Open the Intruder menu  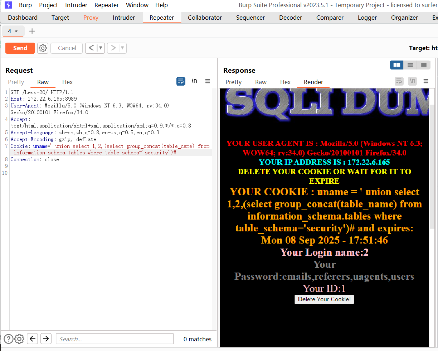[76, 5]
